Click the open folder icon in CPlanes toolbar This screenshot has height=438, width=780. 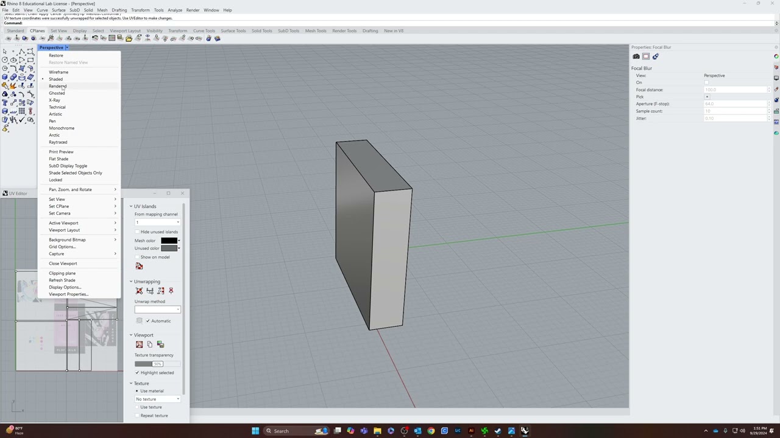pyautogui.click(x=129, y=38)
